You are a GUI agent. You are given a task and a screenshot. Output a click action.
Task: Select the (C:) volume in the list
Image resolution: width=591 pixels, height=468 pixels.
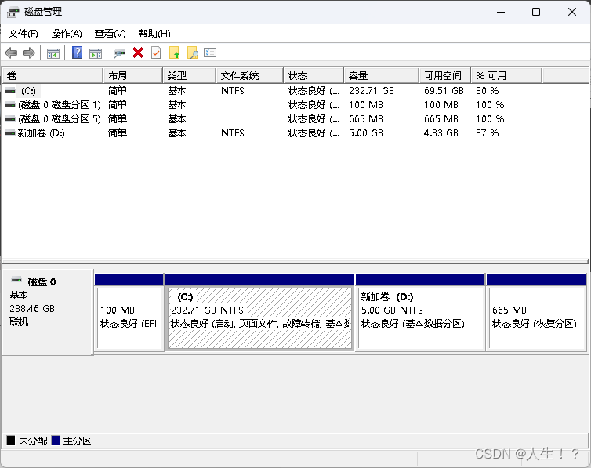tap(28, 91)
